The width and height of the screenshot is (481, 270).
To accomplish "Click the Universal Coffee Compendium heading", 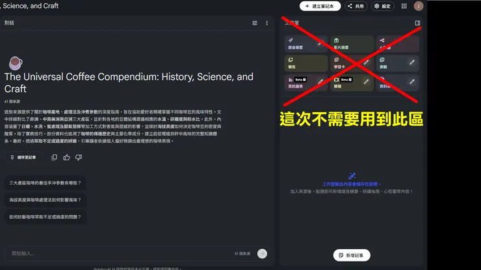I will click(x=129, y=82).
